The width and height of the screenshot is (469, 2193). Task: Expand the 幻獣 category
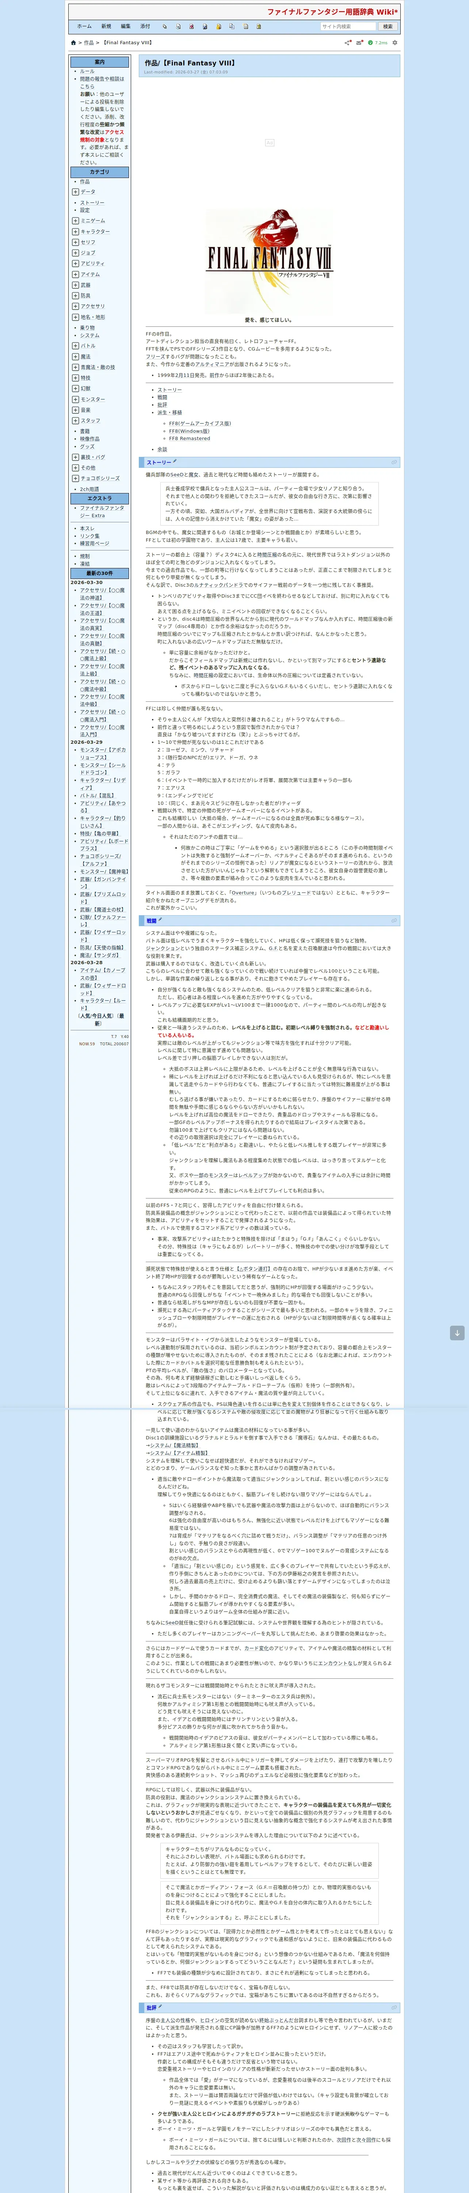point(75,388)
